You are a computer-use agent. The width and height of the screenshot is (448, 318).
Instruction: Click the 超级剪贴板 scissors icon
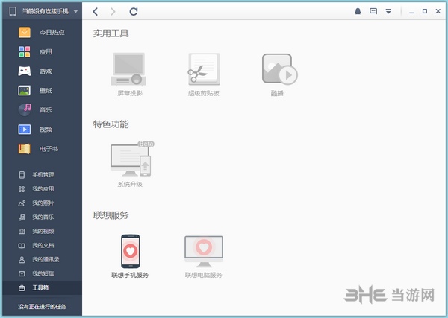(x=204, y=69)
